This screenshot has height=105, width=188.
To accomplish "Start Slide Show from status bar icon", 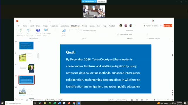I will 147,100.
